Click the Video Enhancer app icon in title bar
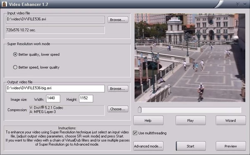 click(4, 4)
